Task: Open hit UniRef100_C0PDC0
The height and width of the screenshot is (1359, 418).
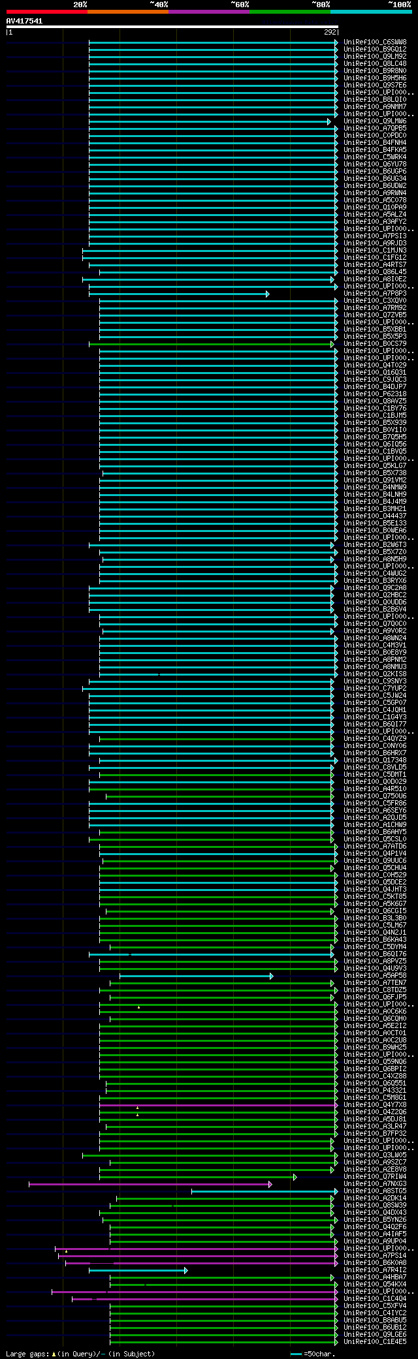Action: pos(375,136)
